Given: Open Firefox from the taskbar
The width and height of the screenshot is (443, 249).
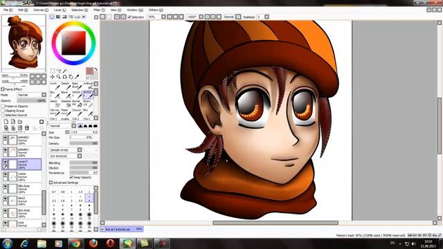Looking at the screenshot, I should click(x=93, y=243).
